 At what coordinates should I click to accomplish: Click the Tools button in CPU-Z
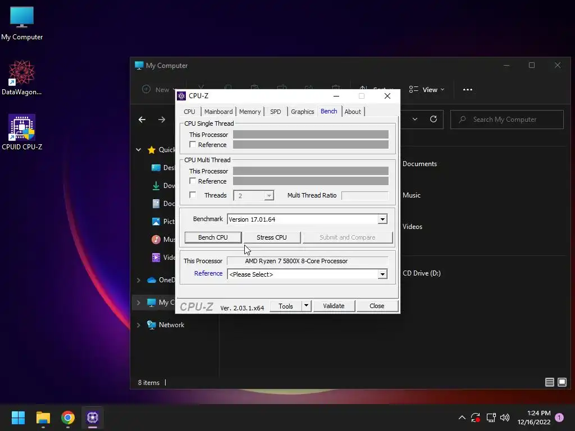(286, 306)
